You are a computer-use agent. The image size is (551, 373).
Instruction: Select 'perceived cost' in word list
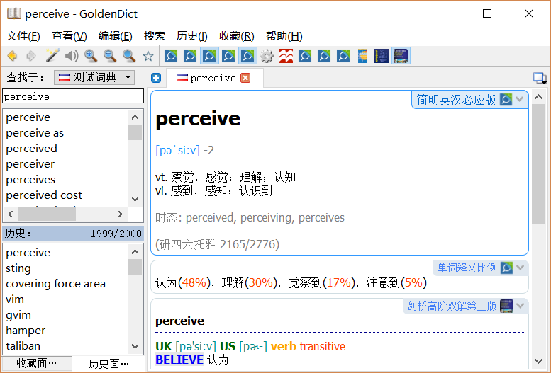(x=44, y=195)
